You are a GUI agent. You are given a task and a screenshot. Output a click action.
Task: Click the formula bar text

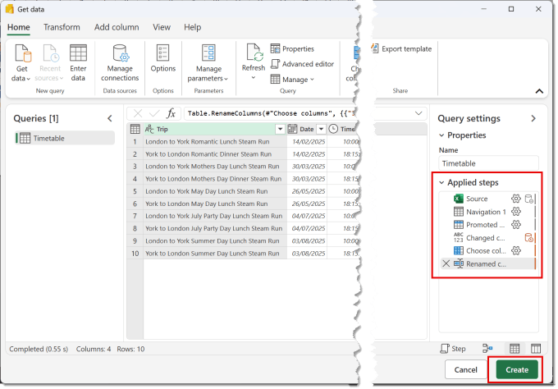pos(271,113)
